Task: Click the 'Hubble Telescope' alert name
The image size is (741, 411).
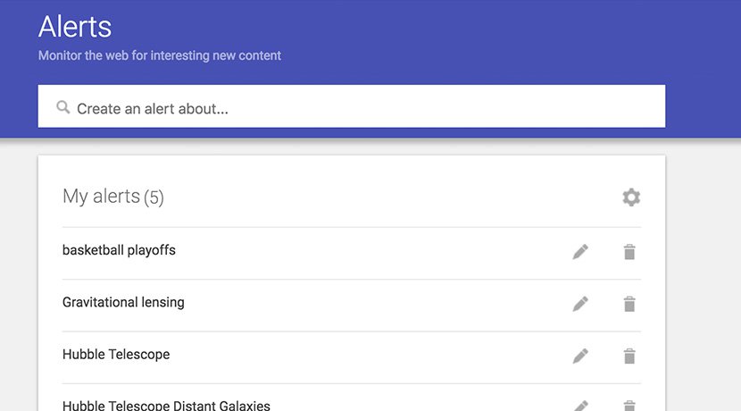Action: [x=116, y=354]
